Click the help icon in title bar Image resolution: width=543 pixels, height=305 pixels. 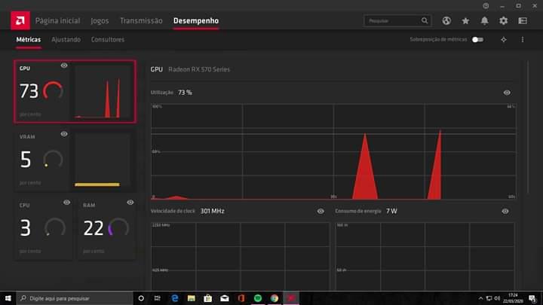click(x=486, y=6)
